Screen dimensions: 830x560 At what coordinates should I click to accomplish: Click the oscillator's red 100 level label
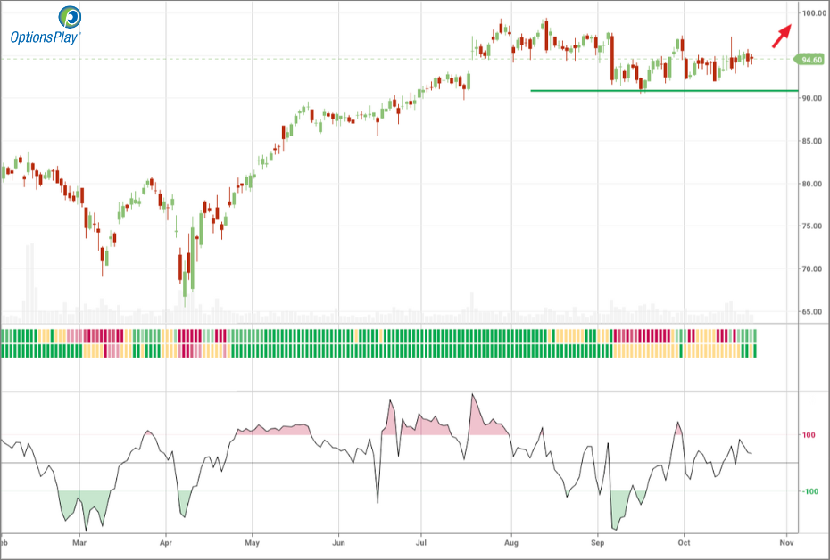pyautogui.click(x=809, y=435)
